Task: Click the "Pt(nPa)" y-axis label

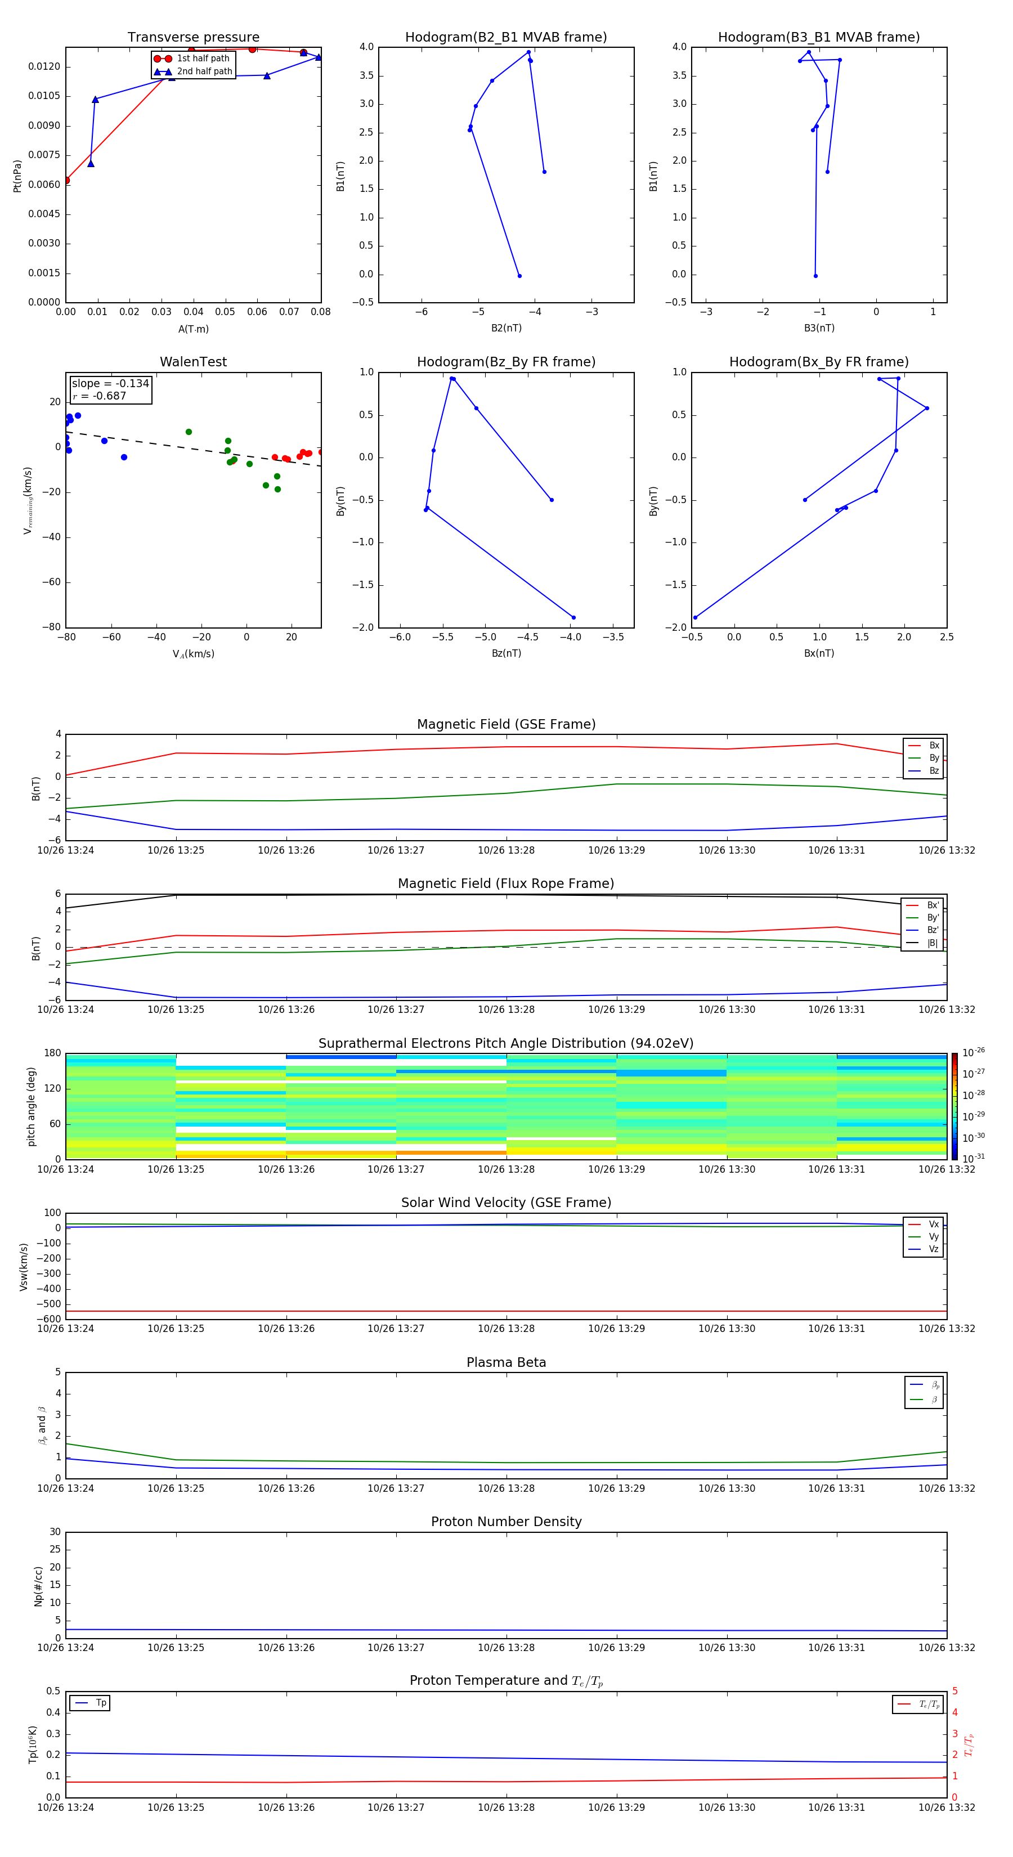Action: pyautogui.click(x=17, y=176)
